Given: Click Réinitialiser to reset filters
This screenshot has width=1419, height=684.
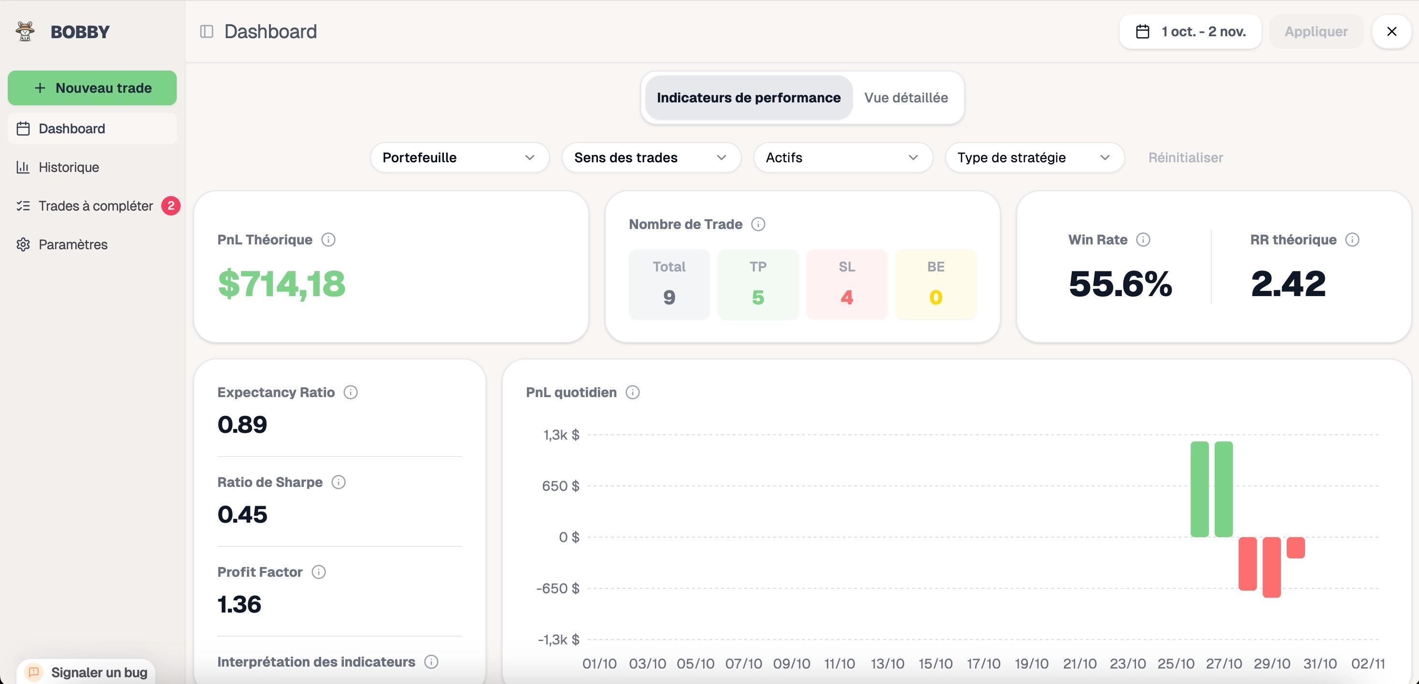Looking at the screenshot, I should 1185,157.
